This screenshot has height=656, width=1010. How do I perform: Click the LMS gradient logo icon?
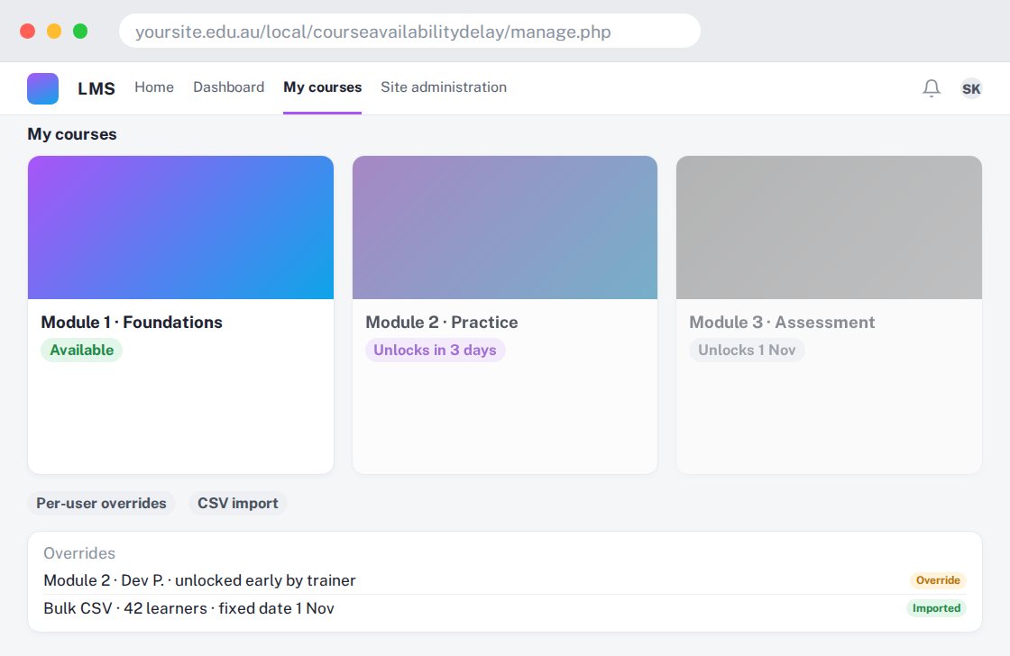[42, 88]
